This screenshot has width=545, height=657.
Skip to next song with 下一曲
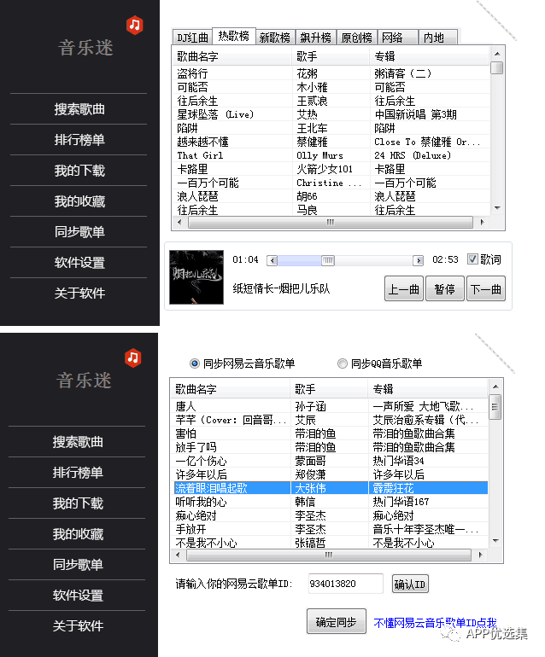click(x=486, y=288)
